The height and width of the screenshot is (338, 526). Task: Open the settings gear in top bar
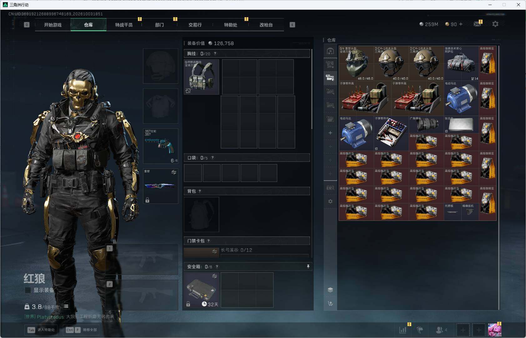pos(495,24)
